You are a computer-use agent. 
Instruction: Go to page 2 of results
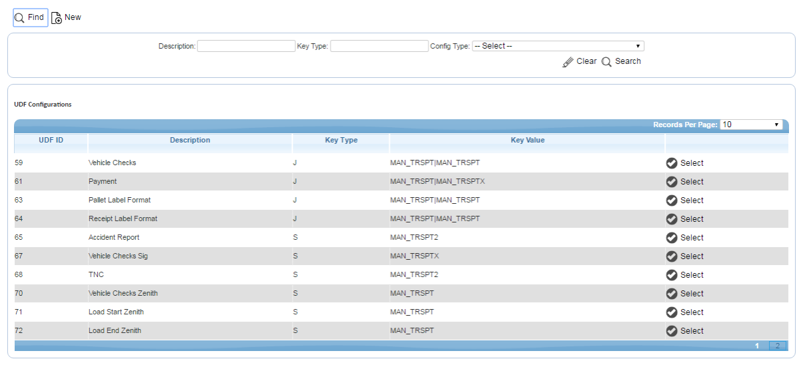click(x=778, y=346)
